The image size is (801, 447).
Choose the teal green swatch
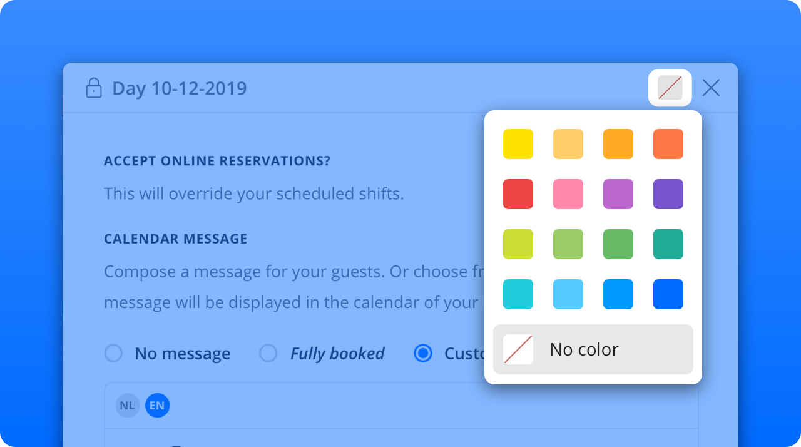click(x=668, y=244)
